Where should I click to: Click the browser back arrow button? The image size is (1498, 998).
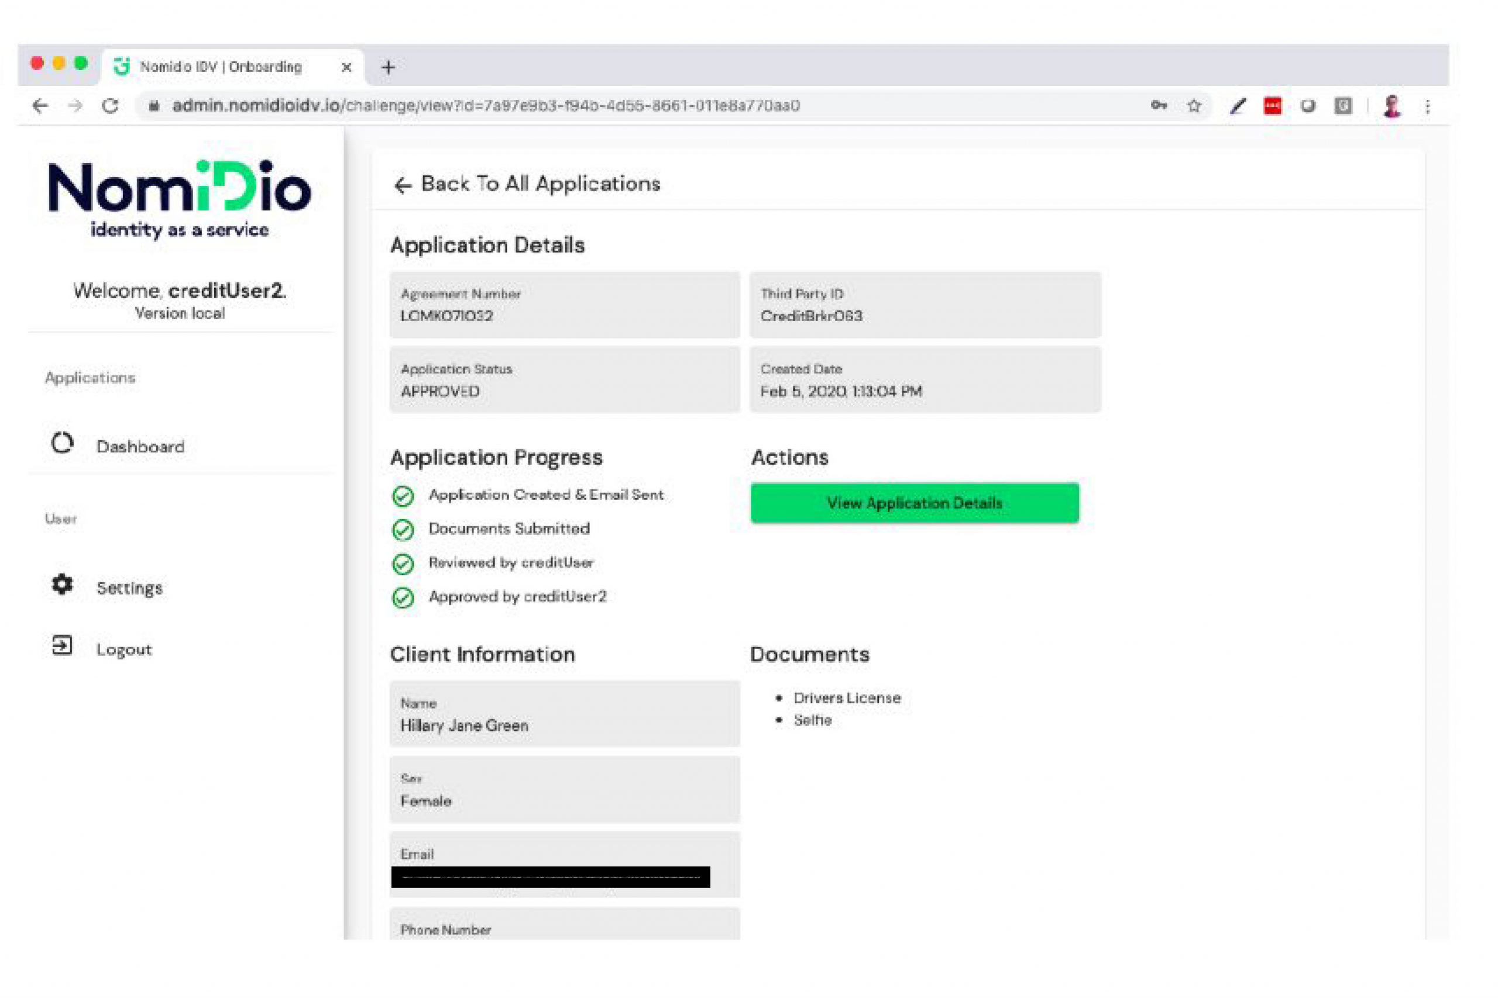40,106
